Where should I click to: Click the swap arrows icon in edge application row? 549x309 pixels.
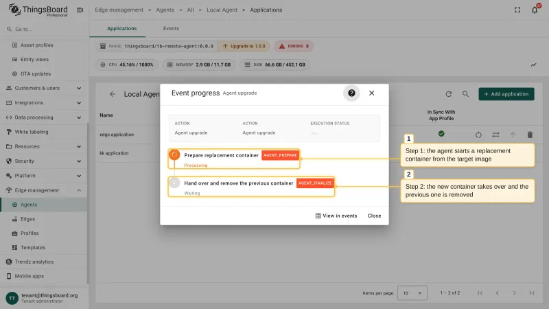tap(495, 135)
